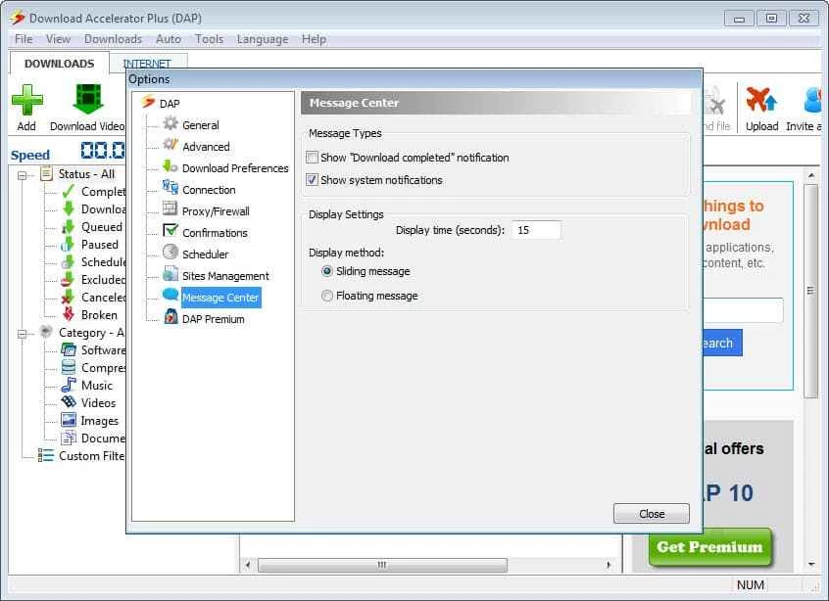Click the Display time seconds field
Viewport: 829px width, 601px height.
coord(536,230)
